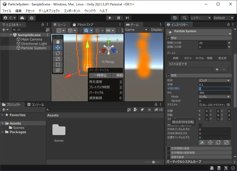Select the Transform tool in scene
The height and width of the screenshot is (171, 237).
(58, 70)
